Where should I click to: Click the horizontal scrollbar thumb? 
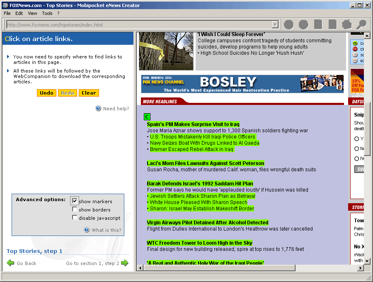point(219,268)
